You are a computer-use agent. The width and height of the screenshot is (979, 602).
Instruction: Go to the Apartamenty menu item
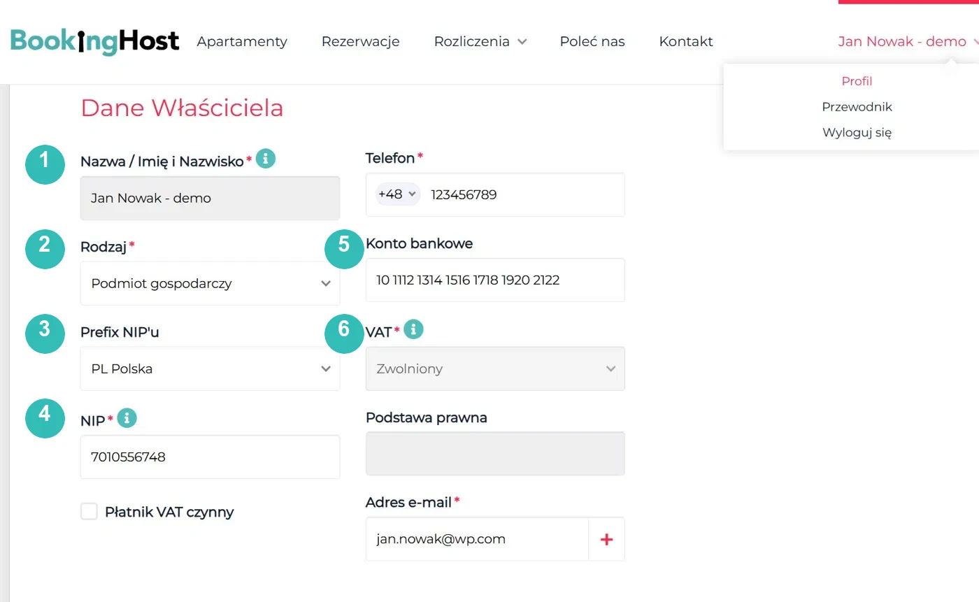click(242, 41)
